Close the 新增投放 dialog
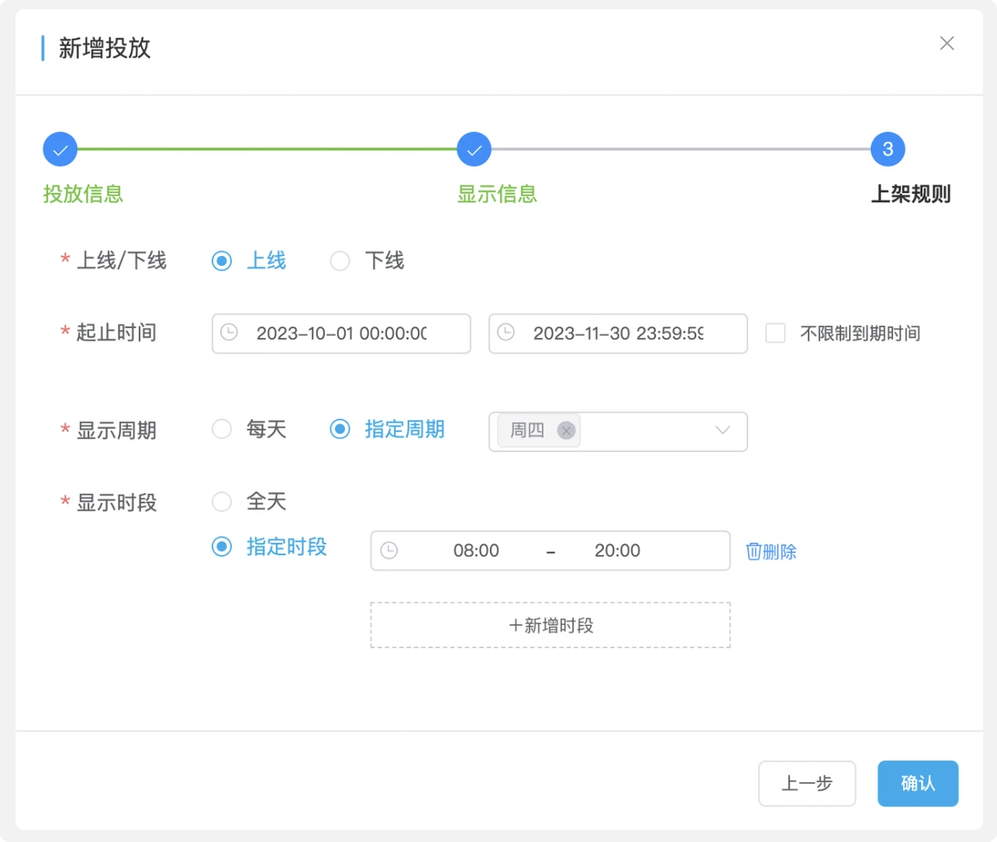The height and width of the screenshot is (842, 997). tap(946, 43)
